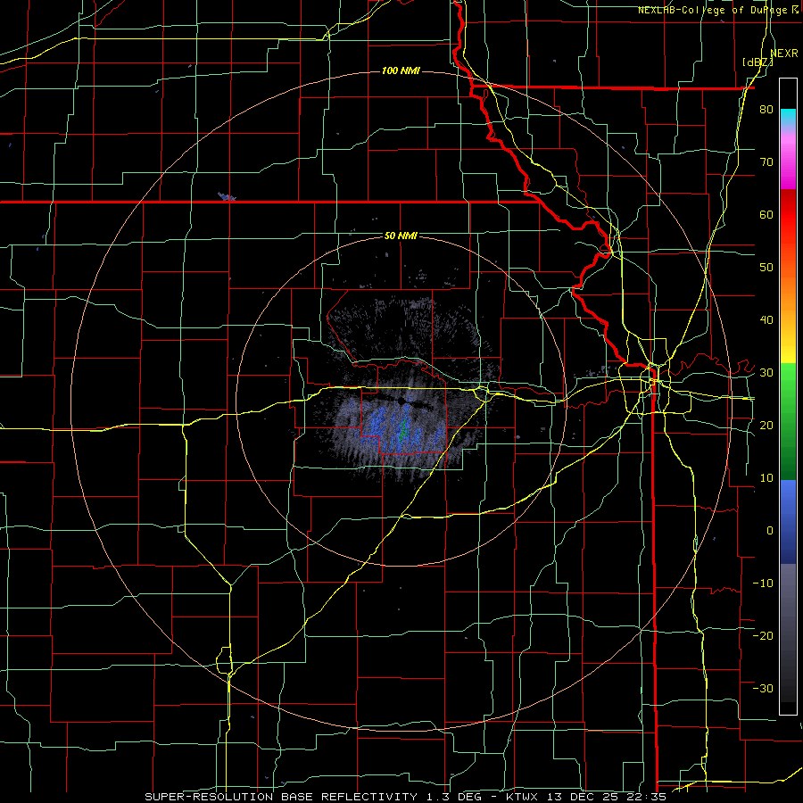Click the 20 value on the dBZ scale
The height and width of the screenshot is (803, 803).
coord(766,425)
